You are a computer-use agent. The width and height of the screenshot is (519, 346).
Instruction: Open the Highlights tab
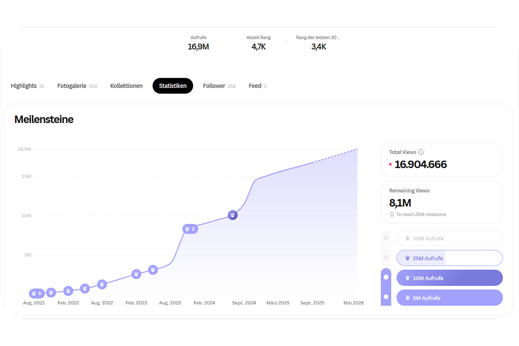[24, 86]
